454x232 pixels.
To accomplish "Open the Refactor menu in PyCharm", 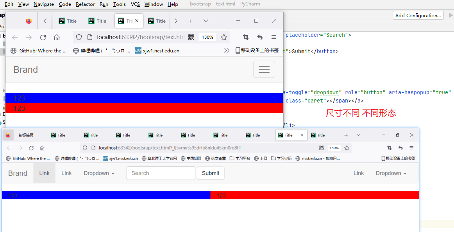I will pyautogui.click(x=85, y=4).
